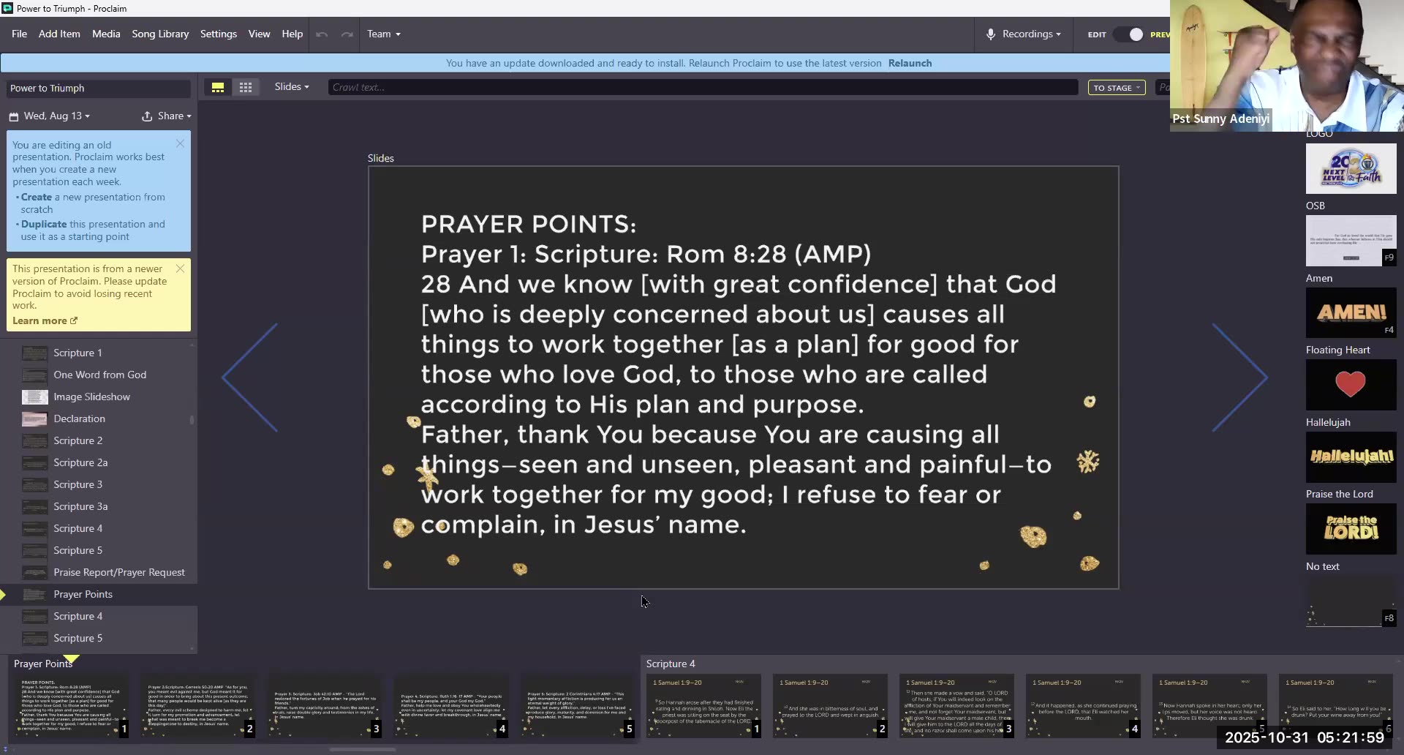This screenshot has height=755, width=1404.
Task: Trigger the Hallelujah overlay thumbnail
Action: (x=1351, y=457)
